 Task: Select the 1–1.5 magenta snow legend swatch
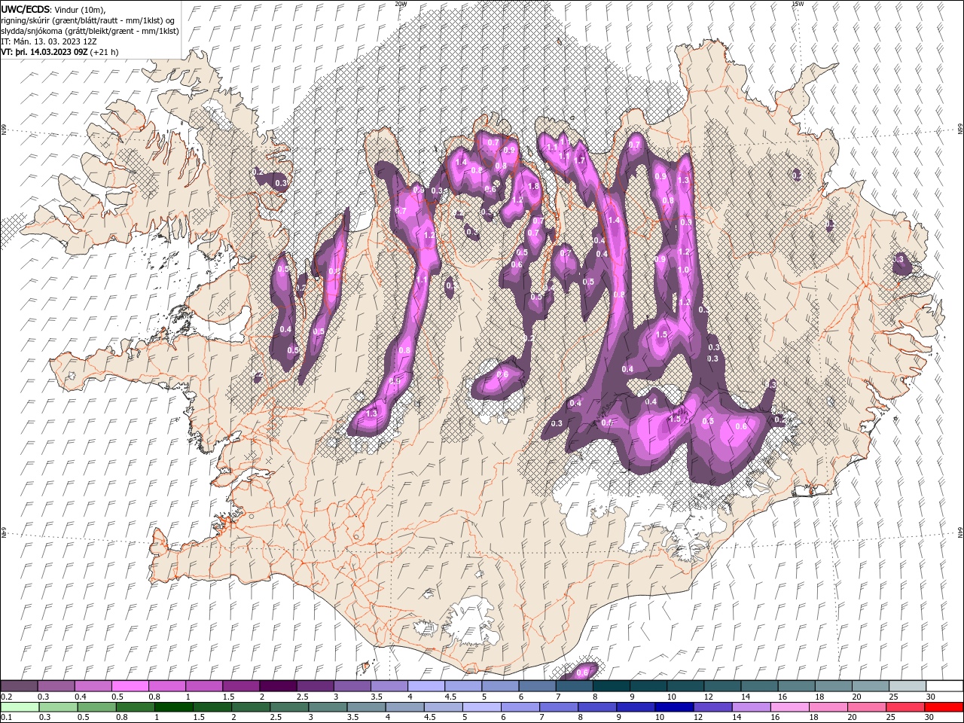(204, 686)
